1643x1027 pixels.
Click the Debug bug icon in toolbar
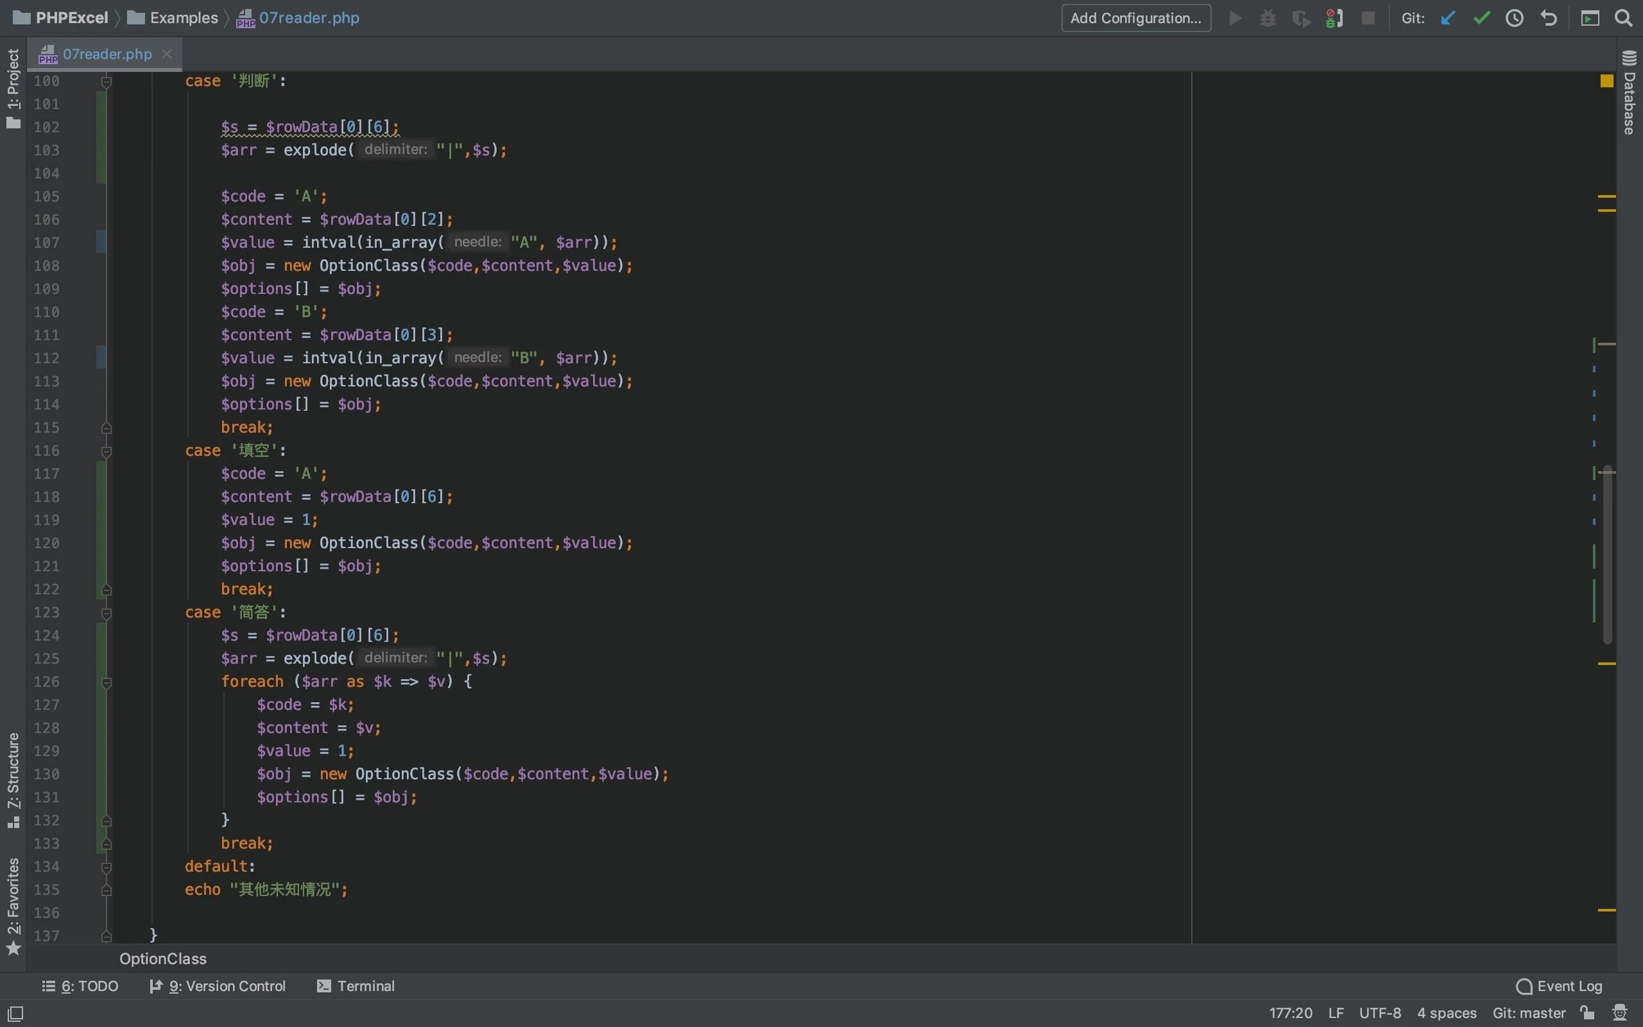(x=1268, y=19)
